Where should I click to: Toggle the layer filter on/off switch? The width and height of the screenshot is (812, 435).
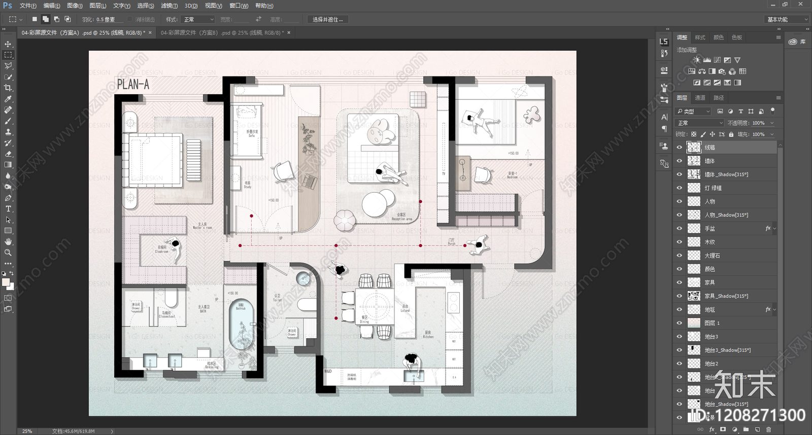[x=772, y=111]
